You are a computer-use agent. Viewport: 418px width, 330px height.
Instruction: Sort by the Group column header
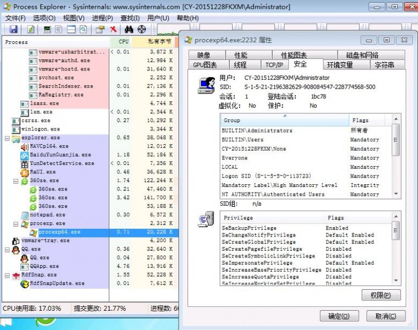285,120
